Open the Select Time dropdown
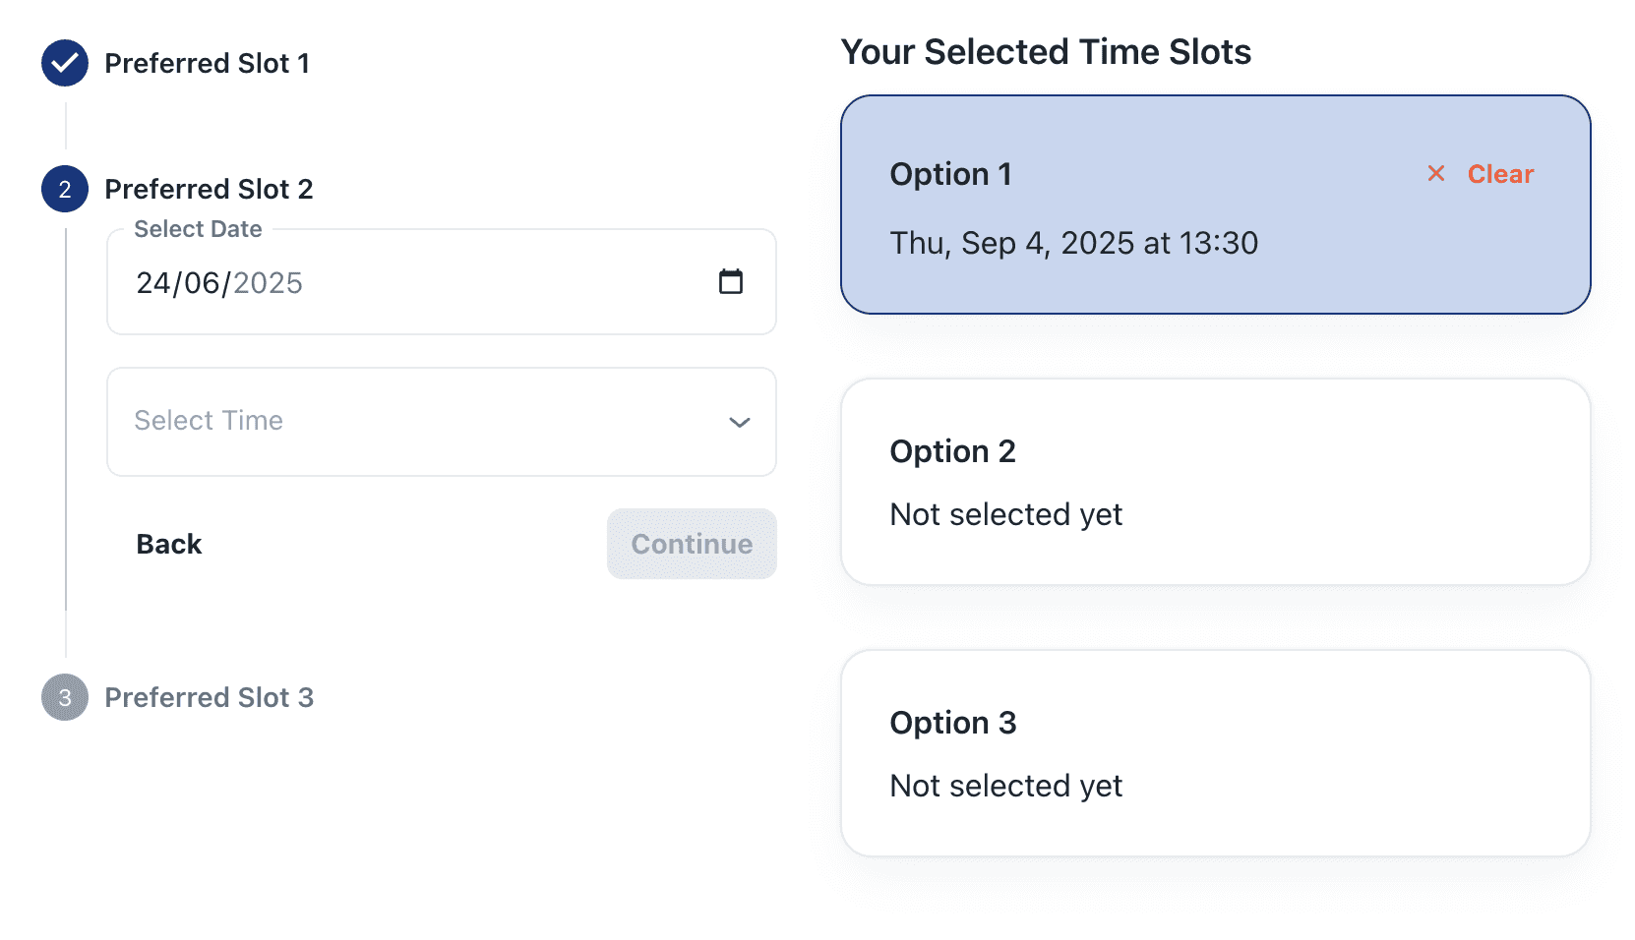Screen dimensions: 1635x940 pyautogui.click(x=442, y=422)
